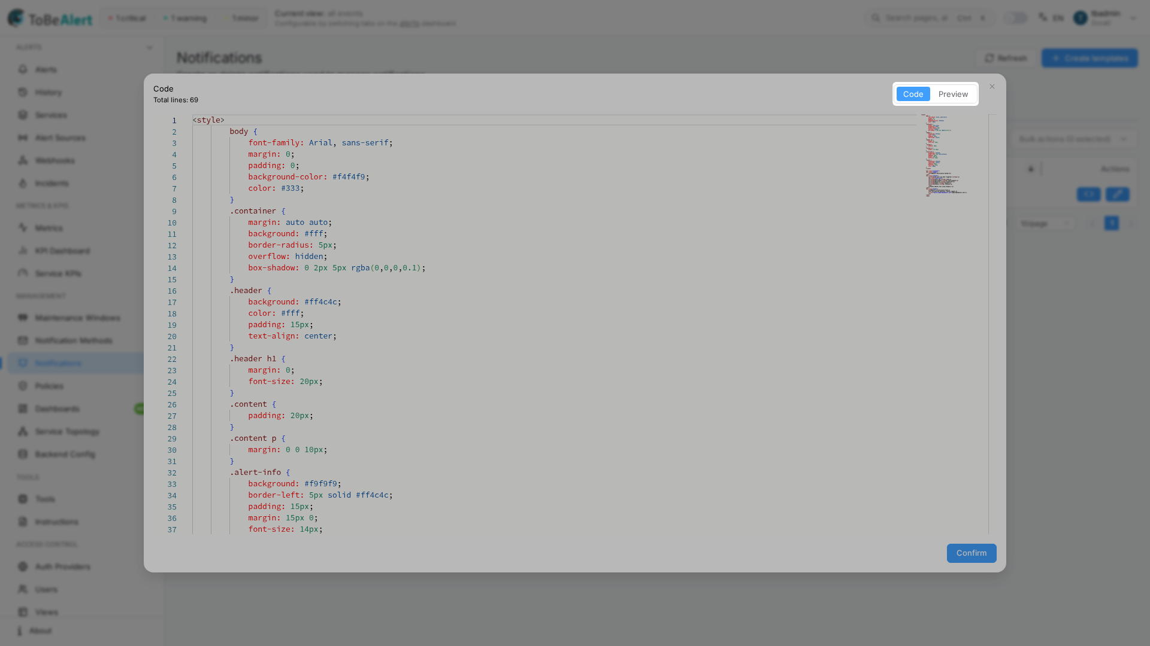Expand the user account menu chevron
The width and height of the screenshot is (1150, 646).
pyautogui.click(x=1133, y=19)
